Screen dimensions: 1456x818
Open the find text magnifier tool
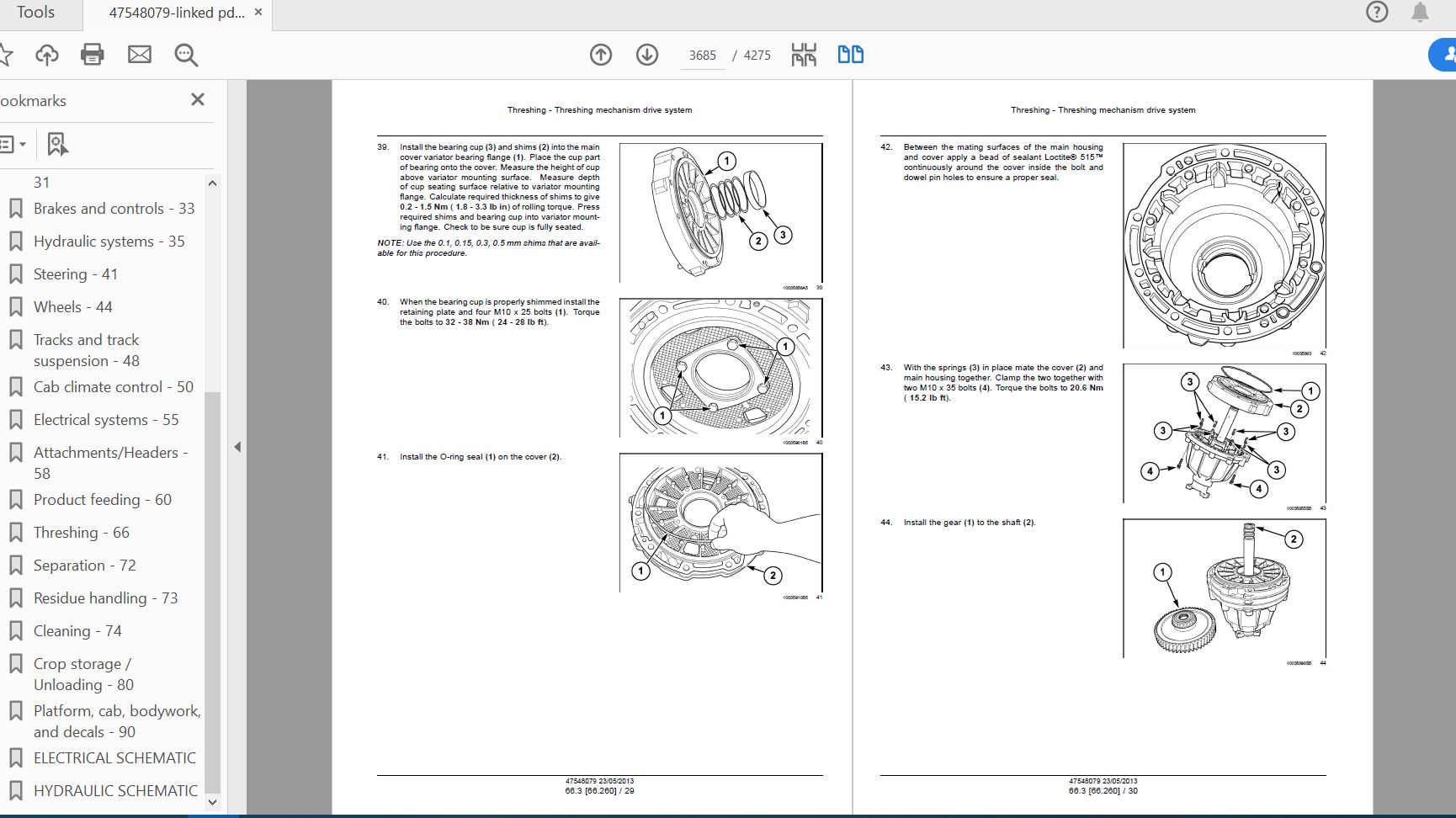point(186,56)
